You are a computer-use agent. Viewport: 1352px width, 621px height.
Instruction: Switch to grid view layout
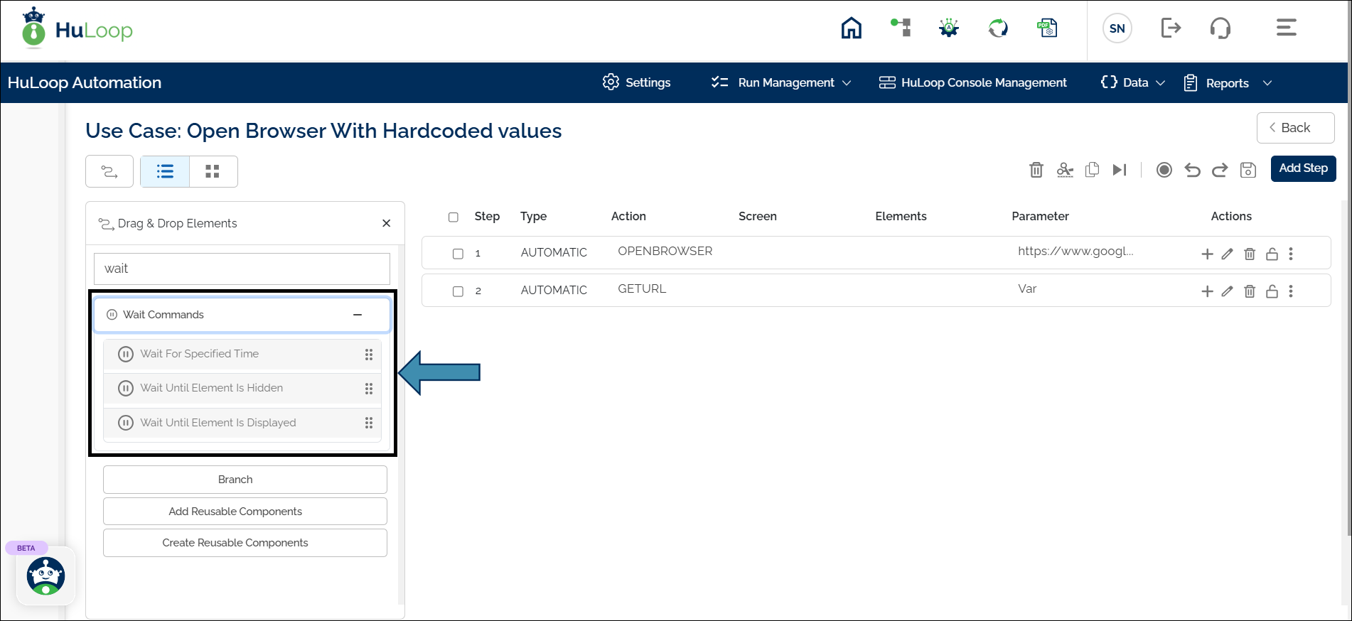[213, 171]
